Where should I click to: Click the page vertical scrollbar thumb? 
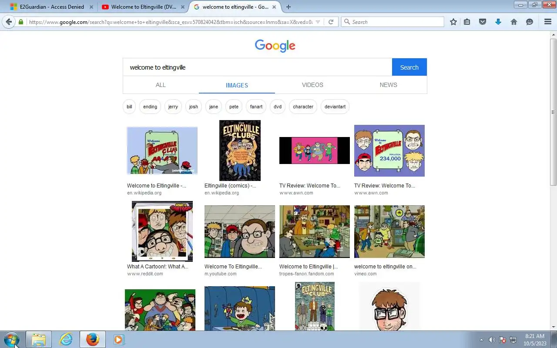pos(553,113)
